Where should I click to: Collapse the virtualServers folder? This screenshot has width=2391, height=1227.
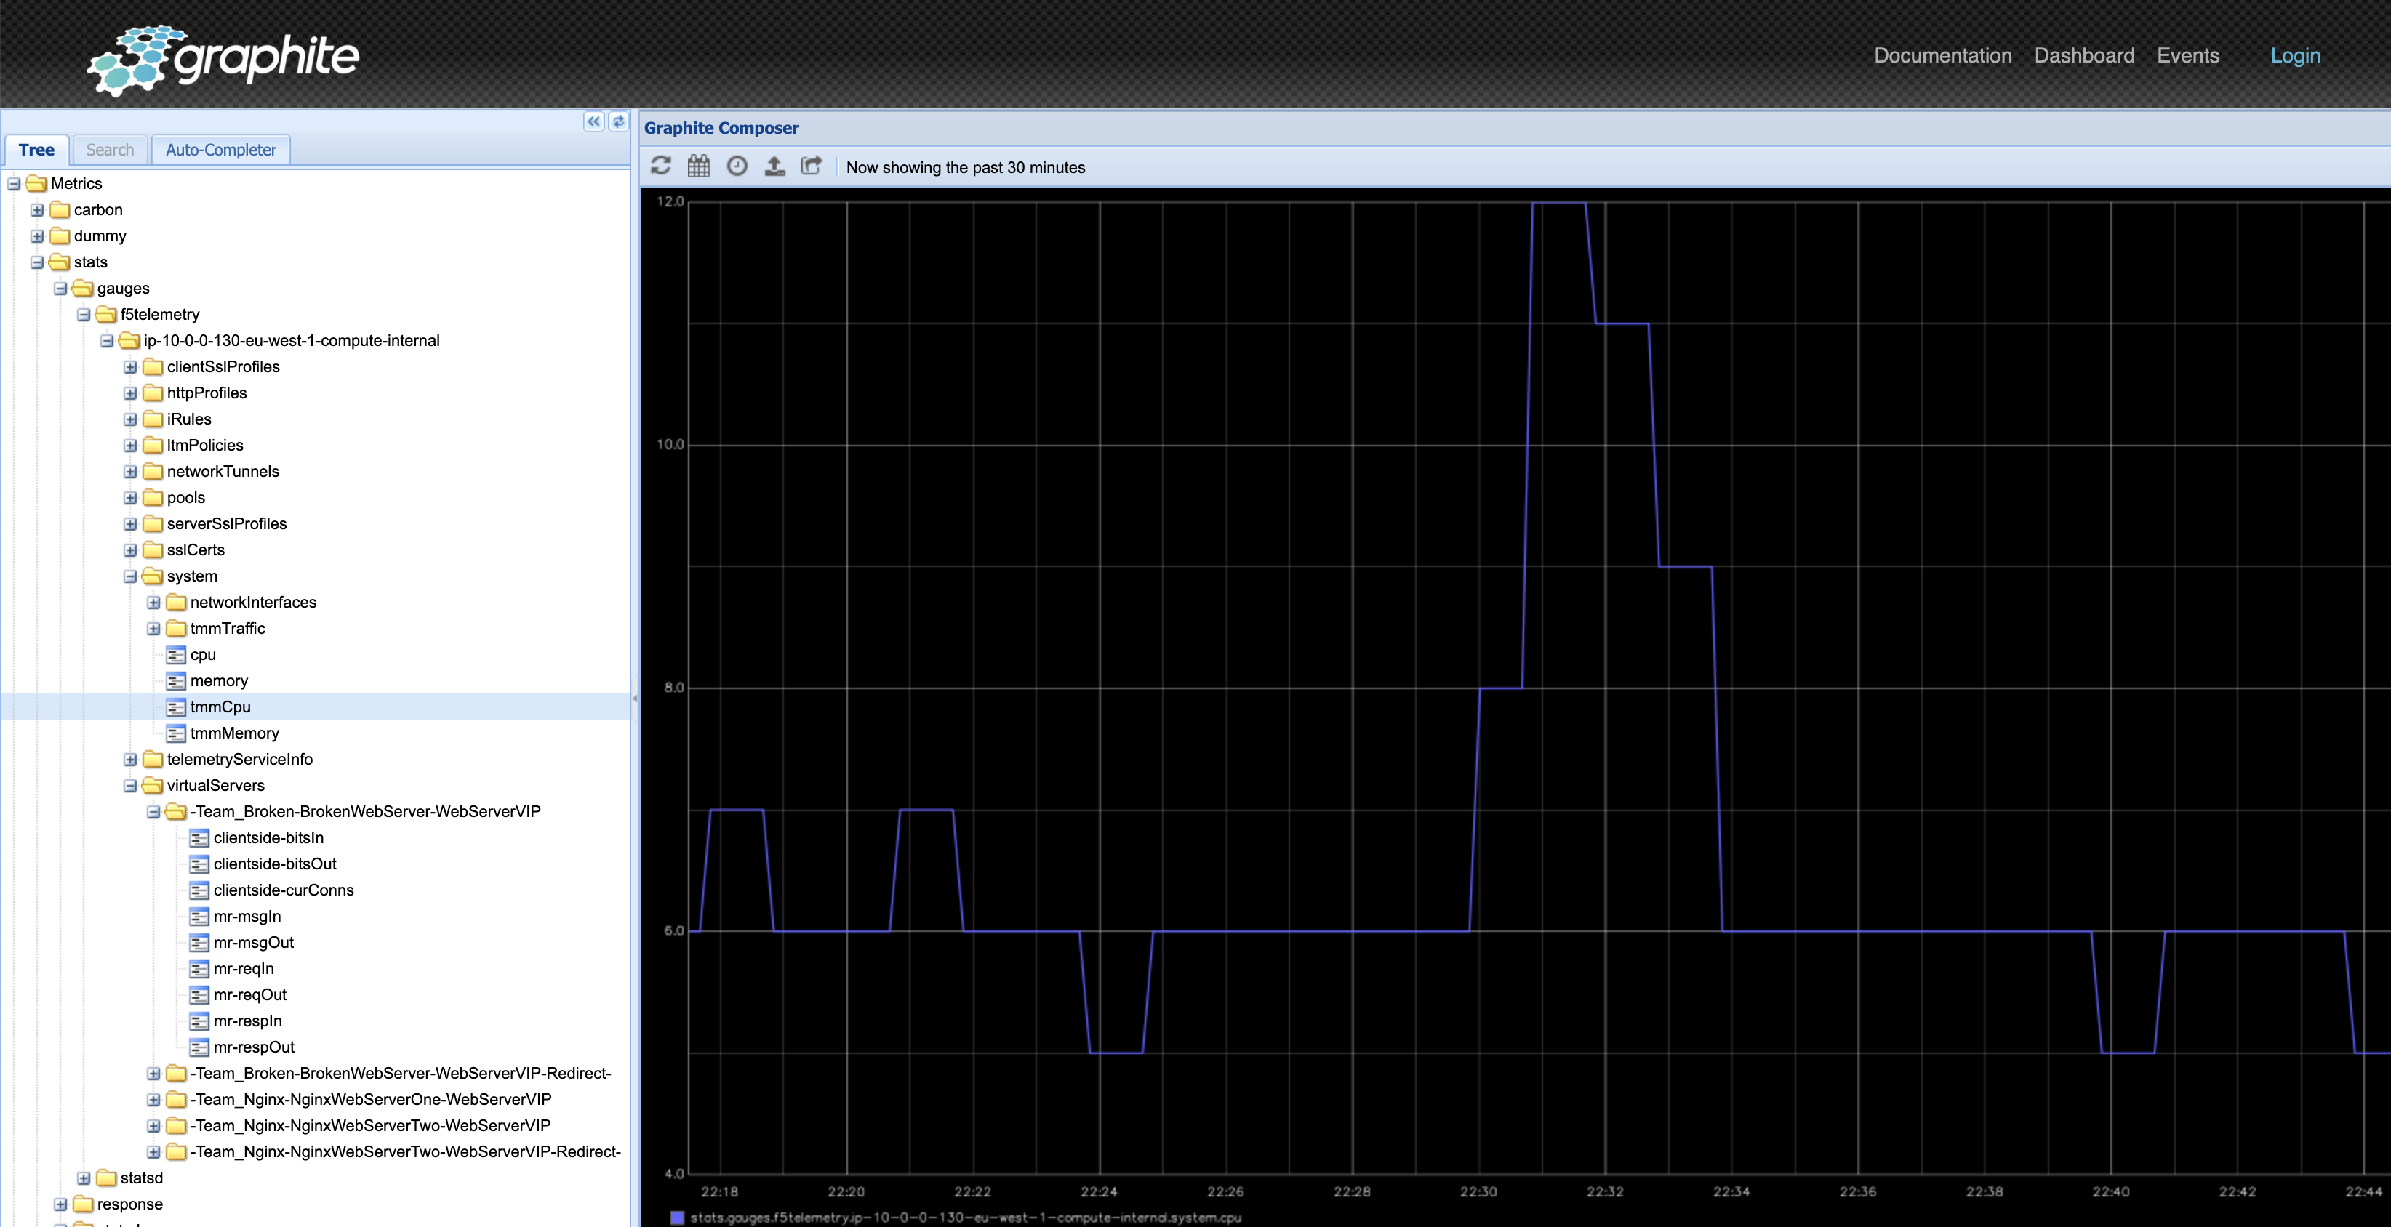click(x=130, y=786)
